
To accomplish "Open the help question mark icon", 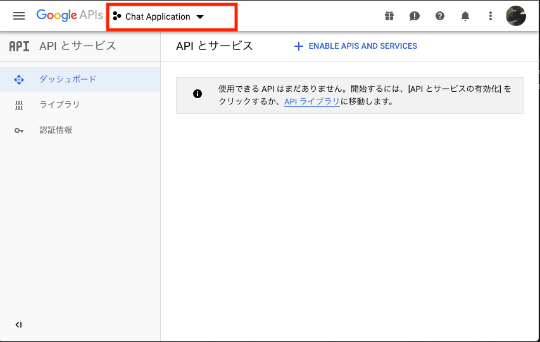I will [440, 16].
